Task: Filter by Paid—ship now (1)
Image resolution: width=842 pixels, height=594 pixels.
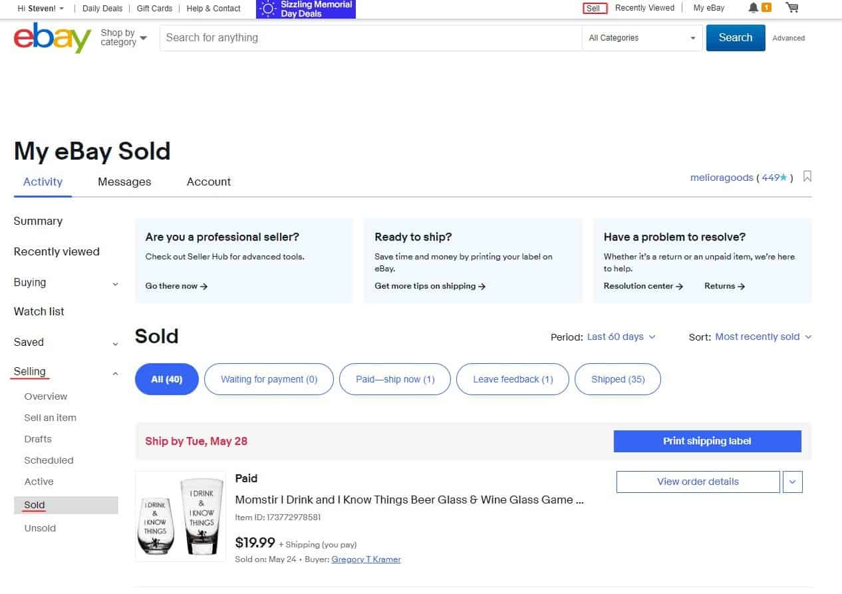Action: pos(395,379)
